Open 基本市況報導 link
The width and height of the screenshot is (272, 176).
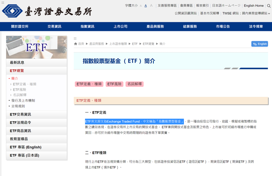tap(210, 13)
